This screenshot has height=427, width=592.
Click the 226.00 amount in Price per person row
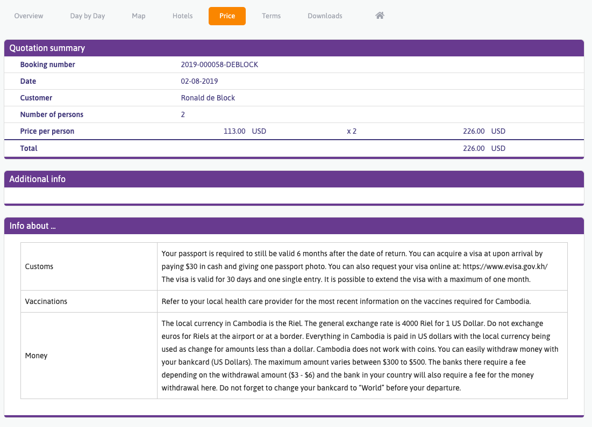pos(474,131)
